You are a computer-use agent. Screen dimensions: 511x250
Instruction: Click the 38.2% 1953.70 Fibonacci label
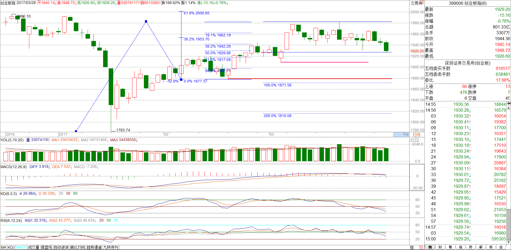(197, 39)
